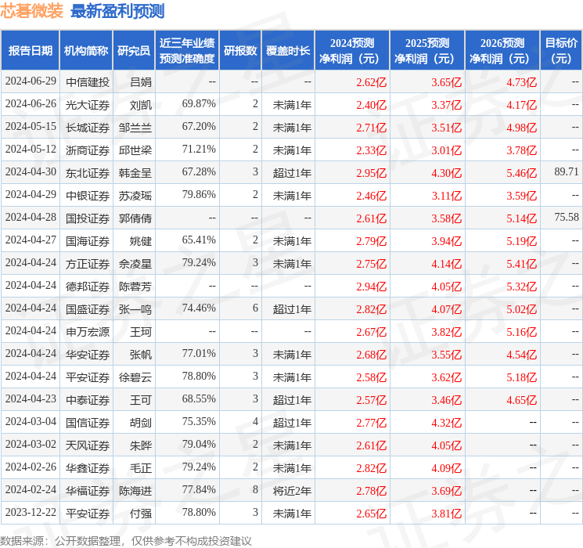Screen dimensions: 583x548
Task: Click 2024 profit forecast 2.95亿
Action: (372, 173)
